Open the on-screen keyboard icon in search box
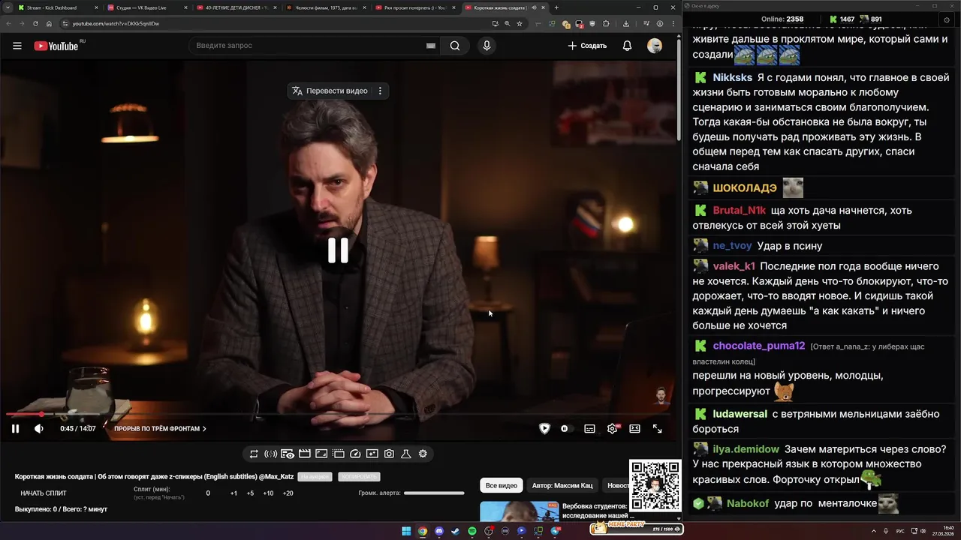This screenshot has height=540, width=961. [x=431, y=46]
